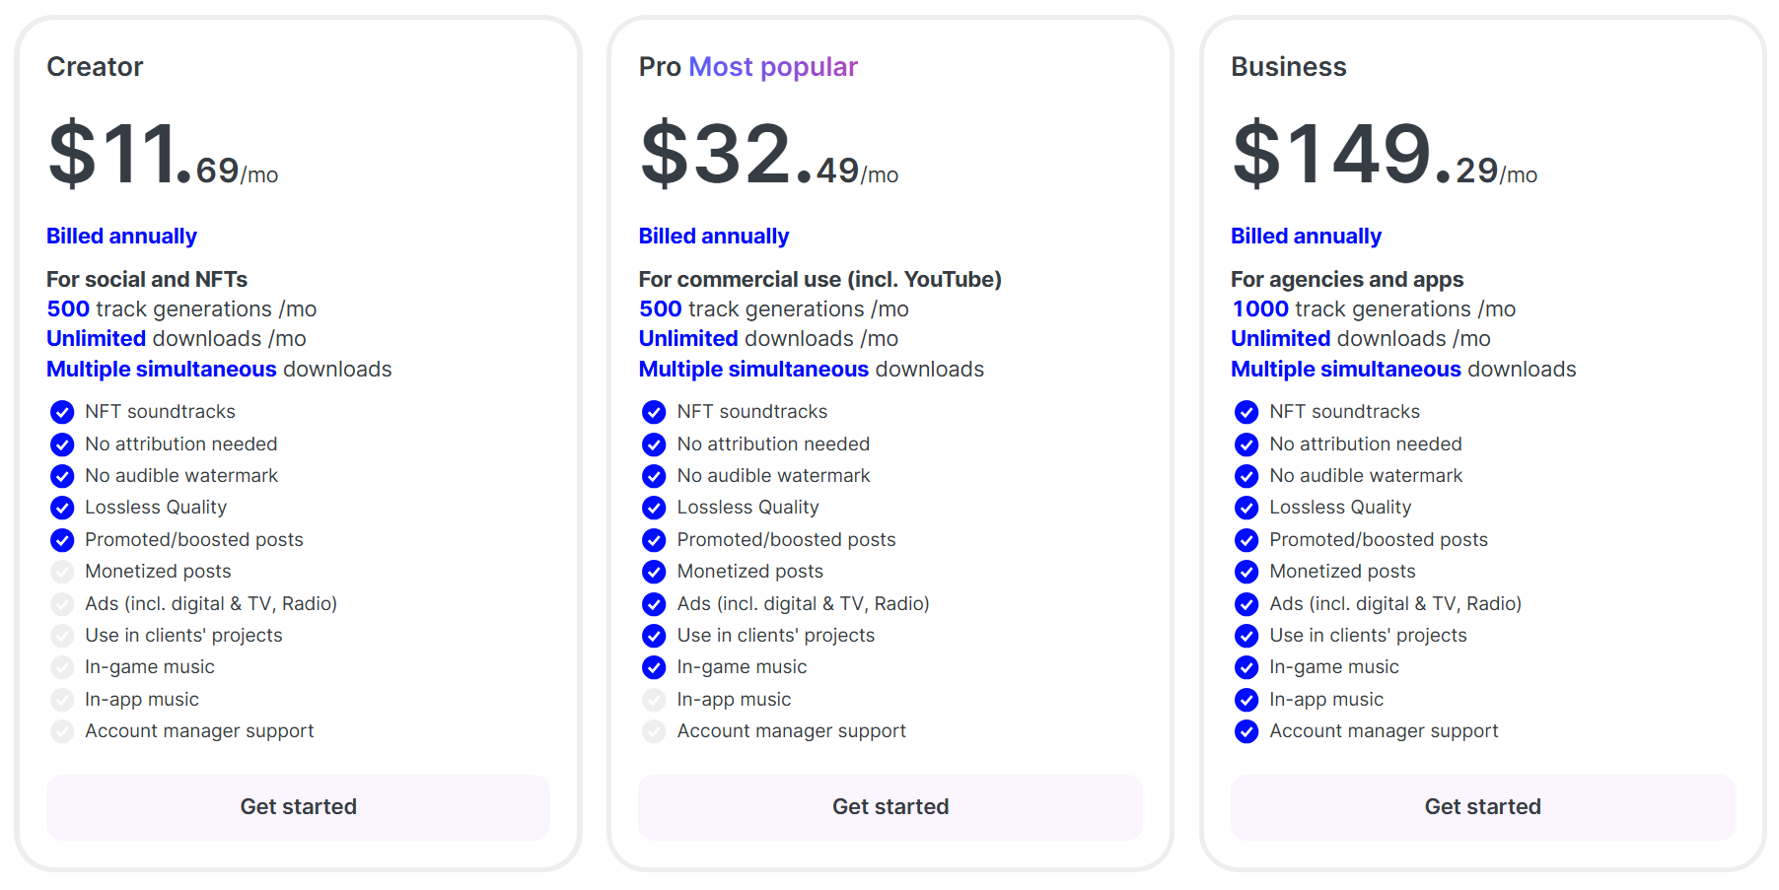Screen dimensions: 1779x890
Task: Click Business plan's Billed annually link
Action: point(1306,237)
